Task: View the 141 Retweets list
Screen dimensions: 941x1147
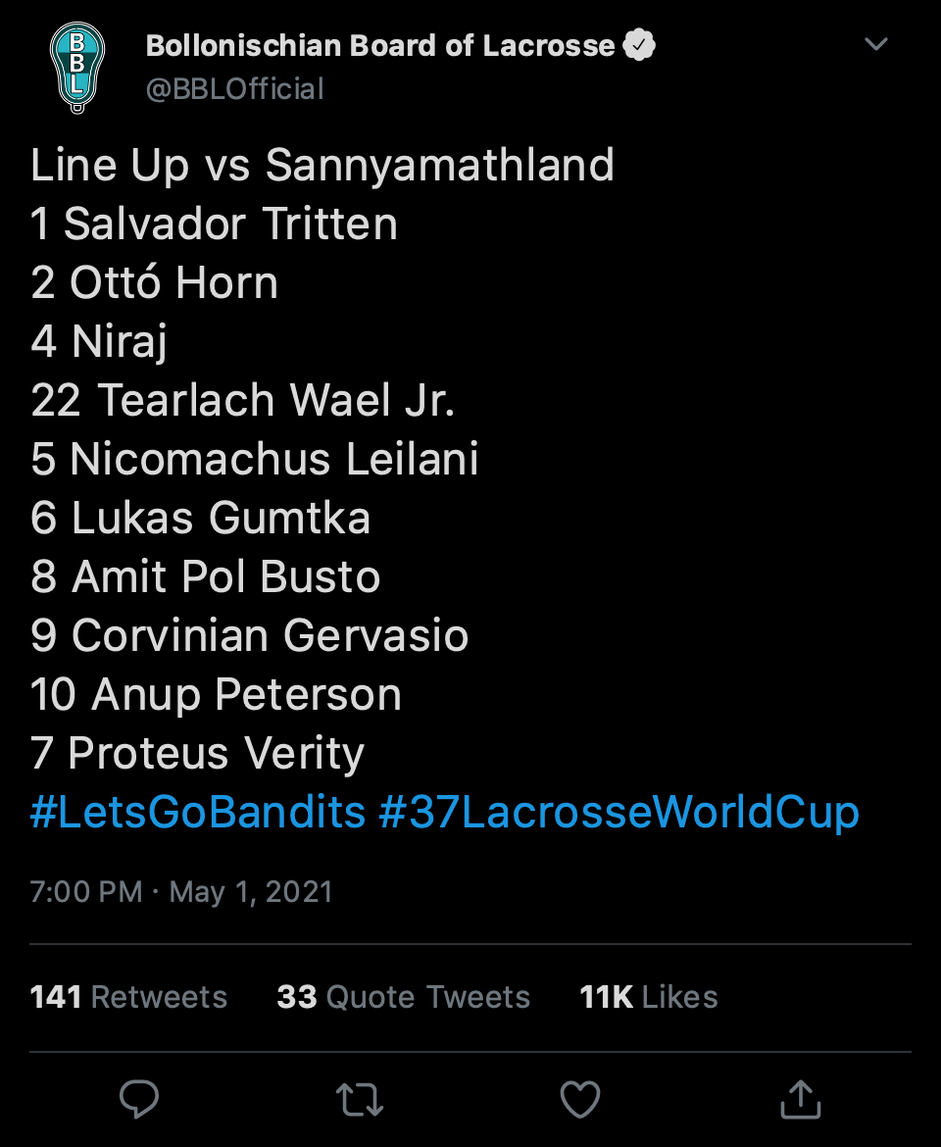Action: pyautogui.click(x=128, y=997)
